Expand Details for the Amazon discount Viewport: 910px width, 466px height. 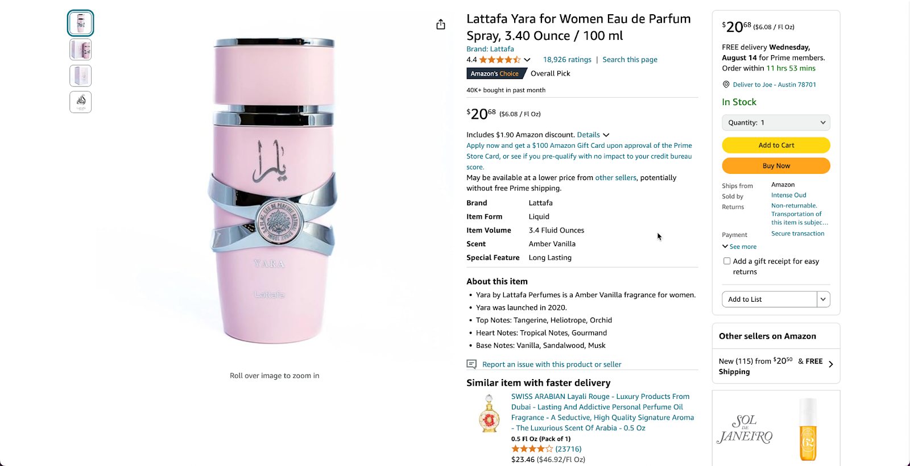[x=593, y=135]
